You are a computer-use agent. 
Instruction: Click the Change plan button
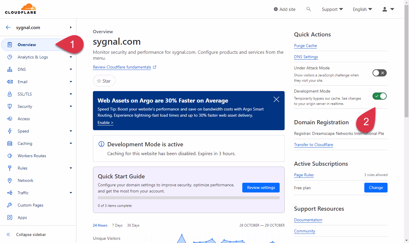(376, 187)
